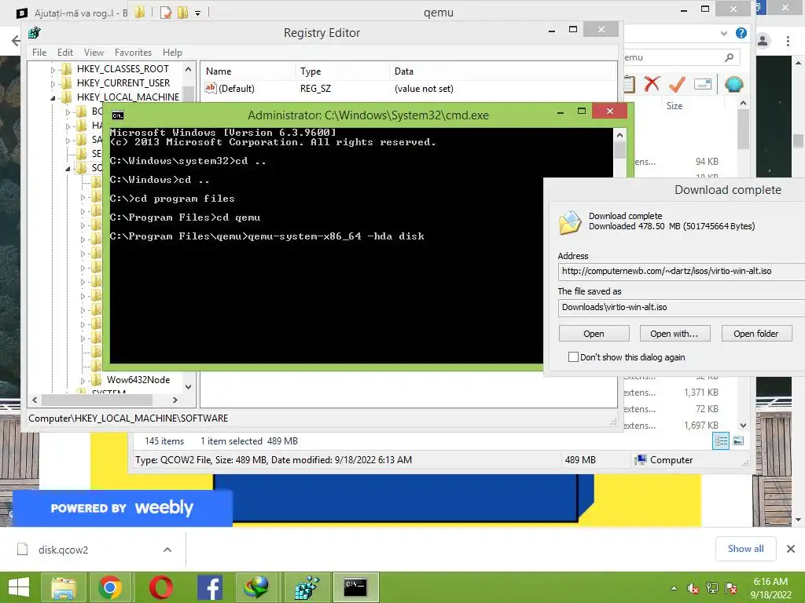Expand HKEY_CURRENT_USER in registry tree
This screenshot has width=805, height=603.
[53, 83]
